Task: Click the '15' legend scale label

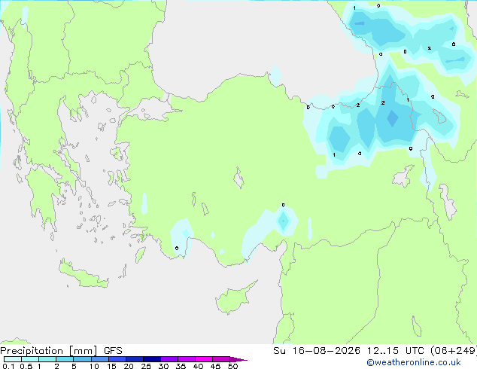Action: pyautogui.click(x=111, y=366)
